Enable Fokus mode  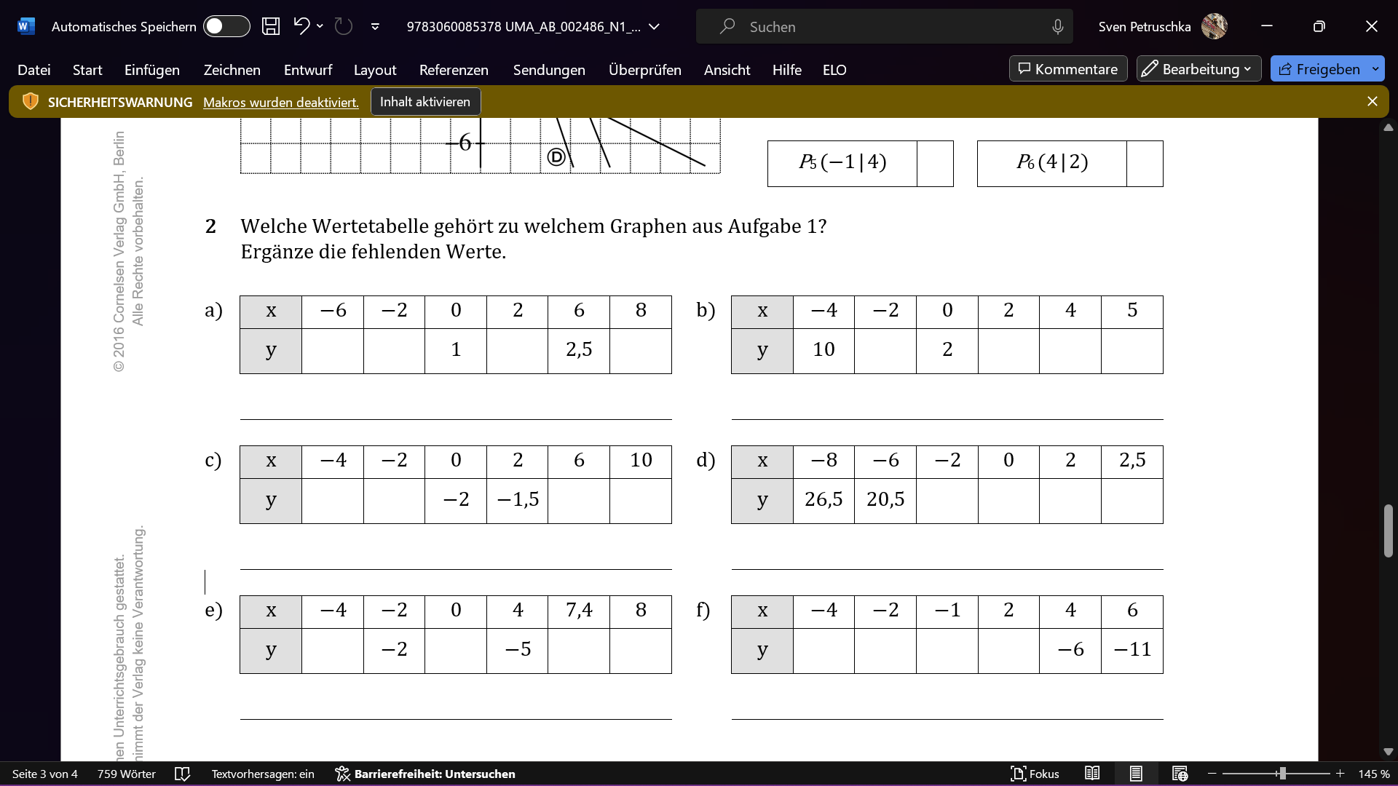point(1035,774)
